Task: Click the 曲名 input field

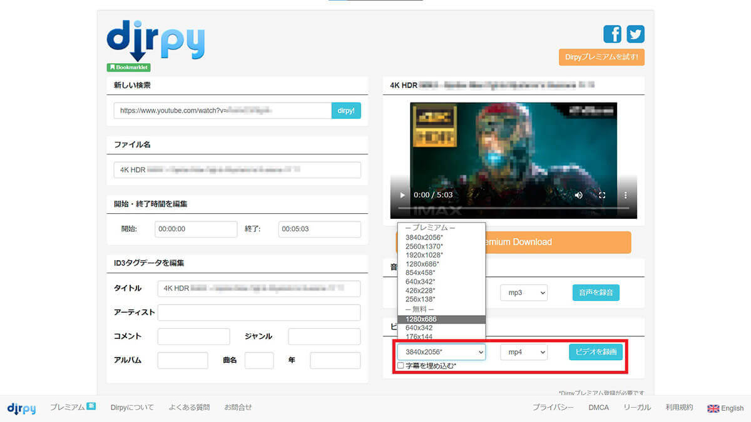Action: click(x=259, y=361)
